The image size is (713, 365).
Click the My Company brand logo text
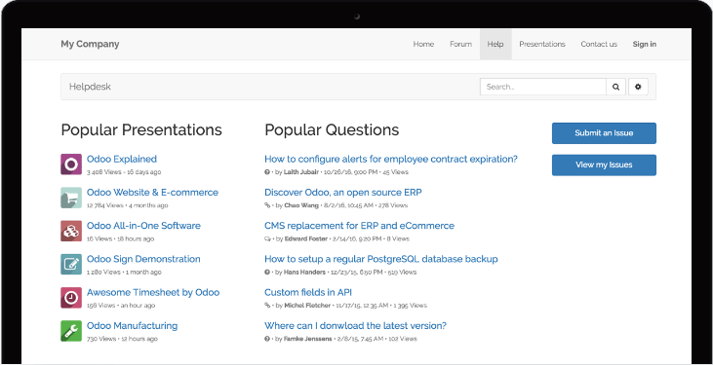(x=90, y=44)
